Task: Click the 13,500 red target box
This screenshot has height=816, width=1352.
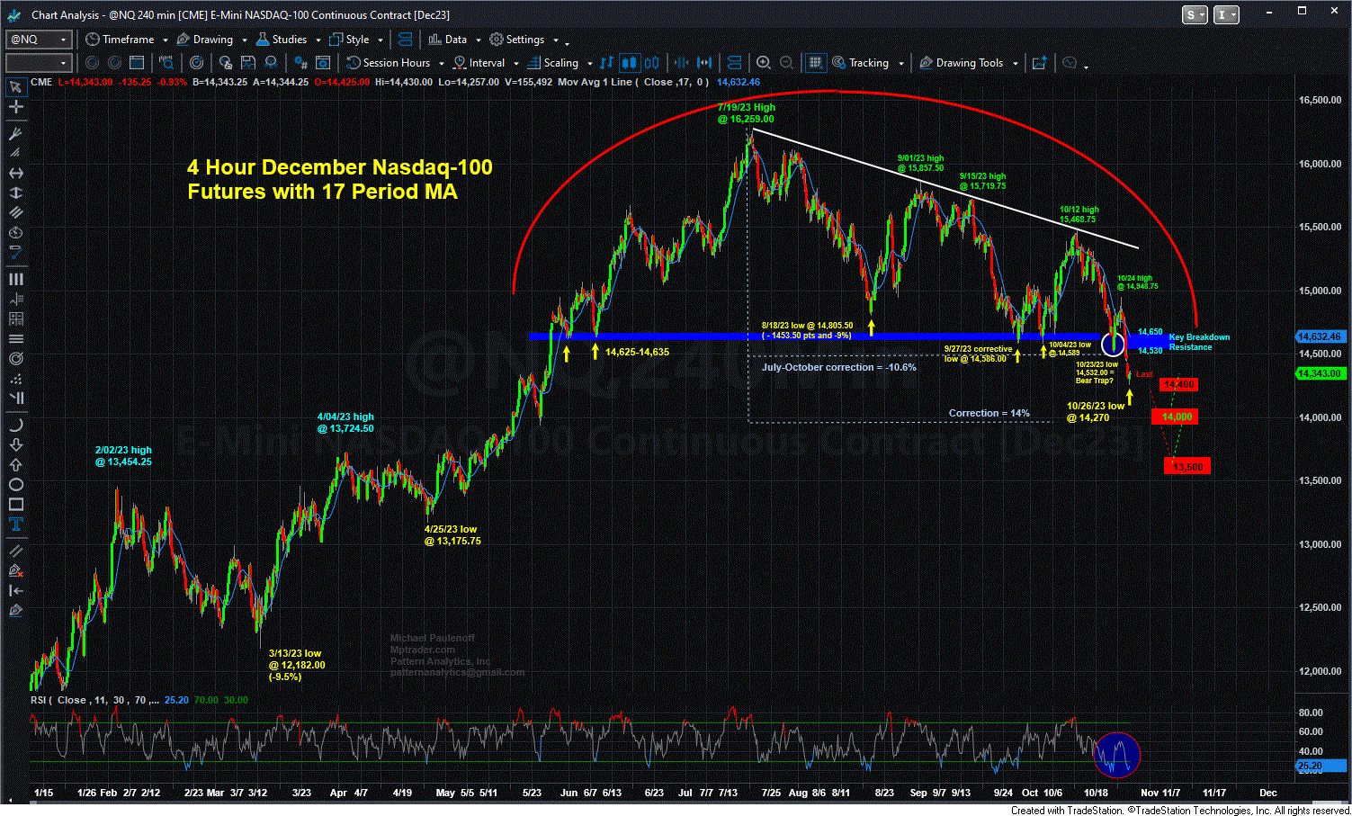Action: [x=1187, y=466]
